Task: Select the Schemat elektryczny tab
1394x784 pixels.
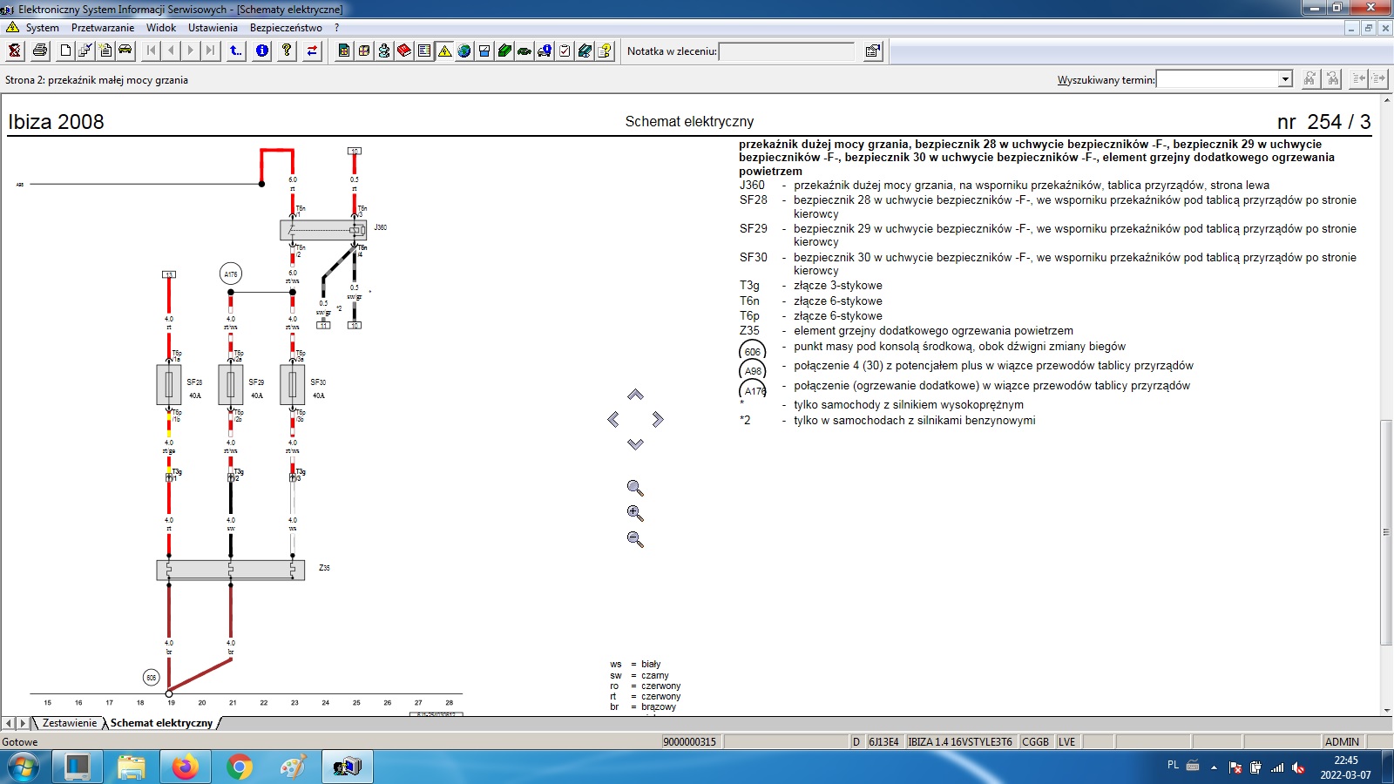Action: point(161,723)
